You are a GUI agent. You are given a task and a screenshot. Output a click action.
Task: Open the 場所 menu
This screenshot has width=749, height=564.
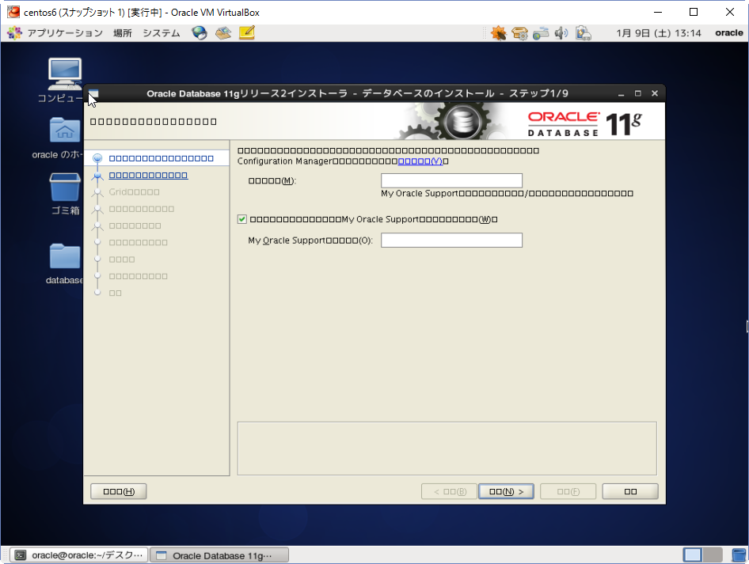click(122, 33)
